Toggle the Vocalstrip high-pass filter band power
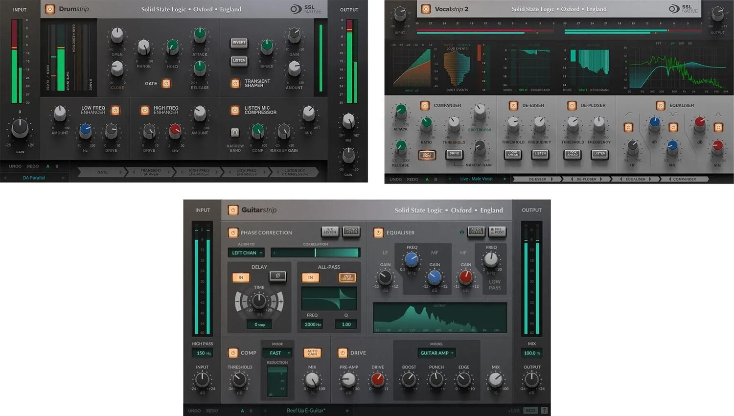This screenshot has height=416, width=734. [x=629, y=128]
